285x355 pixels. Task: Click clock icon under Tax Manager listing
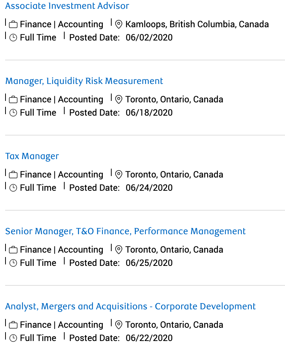[x=13, y=188]
